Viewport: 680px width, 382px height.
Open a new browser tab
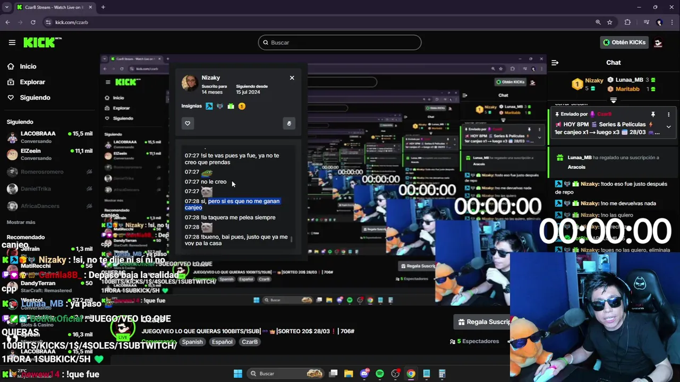coord(103,7)
